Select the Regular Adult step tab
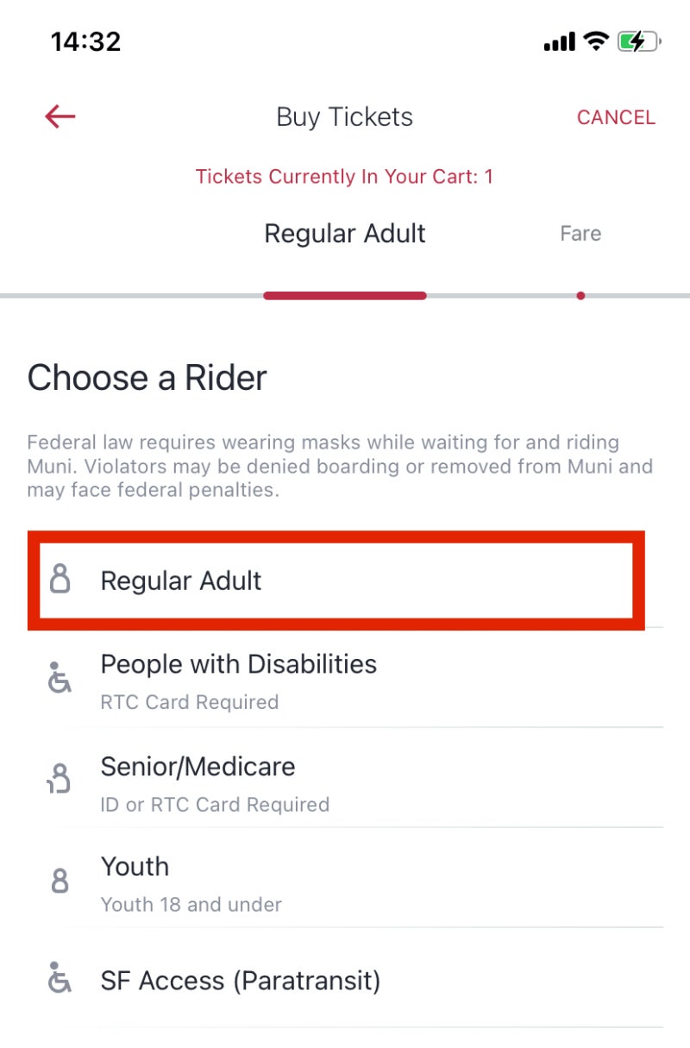Viewport: 690px width, 1048px height. pyautogui.click(x=344, y=234)
